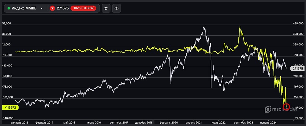Click the star favorite icon
Image resolution: width=306 pixels, height=126 pixels.
click(x=106, y=8)
